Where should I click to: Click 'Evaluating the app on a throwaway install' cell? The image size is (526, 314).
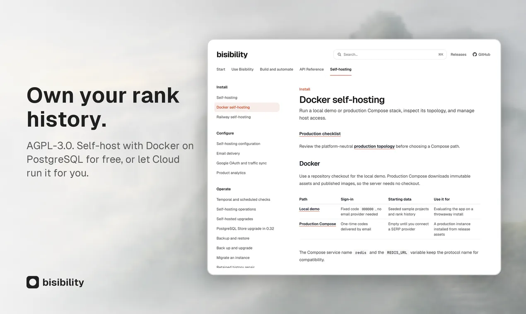point(454,212)
